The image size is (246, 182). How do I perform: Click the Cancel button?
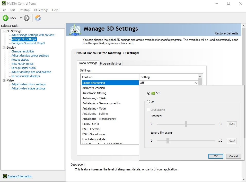(233, 156)
